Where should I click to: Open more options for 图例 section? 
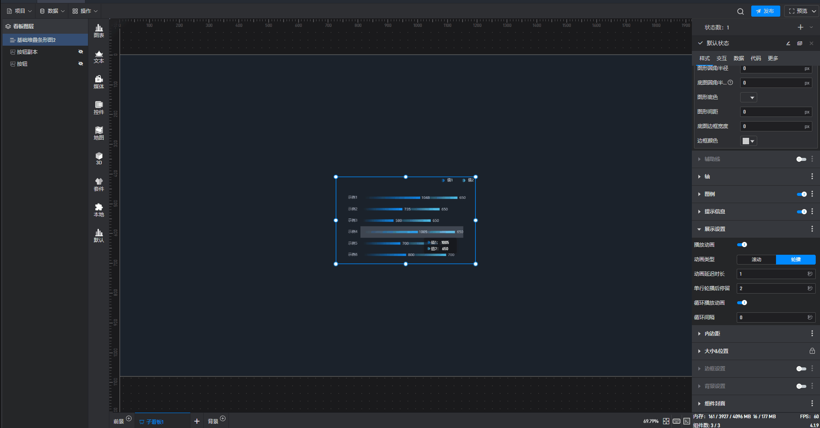812,194
